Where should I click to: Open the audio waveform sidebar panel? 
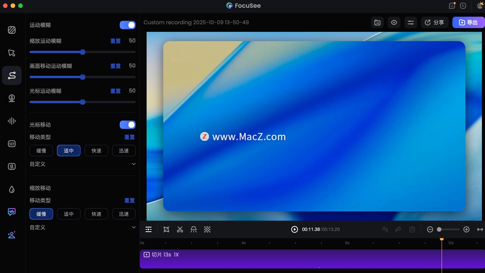[12, 121]
